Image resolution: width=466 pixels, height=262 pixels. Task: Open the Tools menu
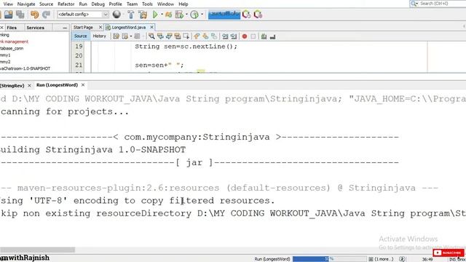click(x=147, y=4)
